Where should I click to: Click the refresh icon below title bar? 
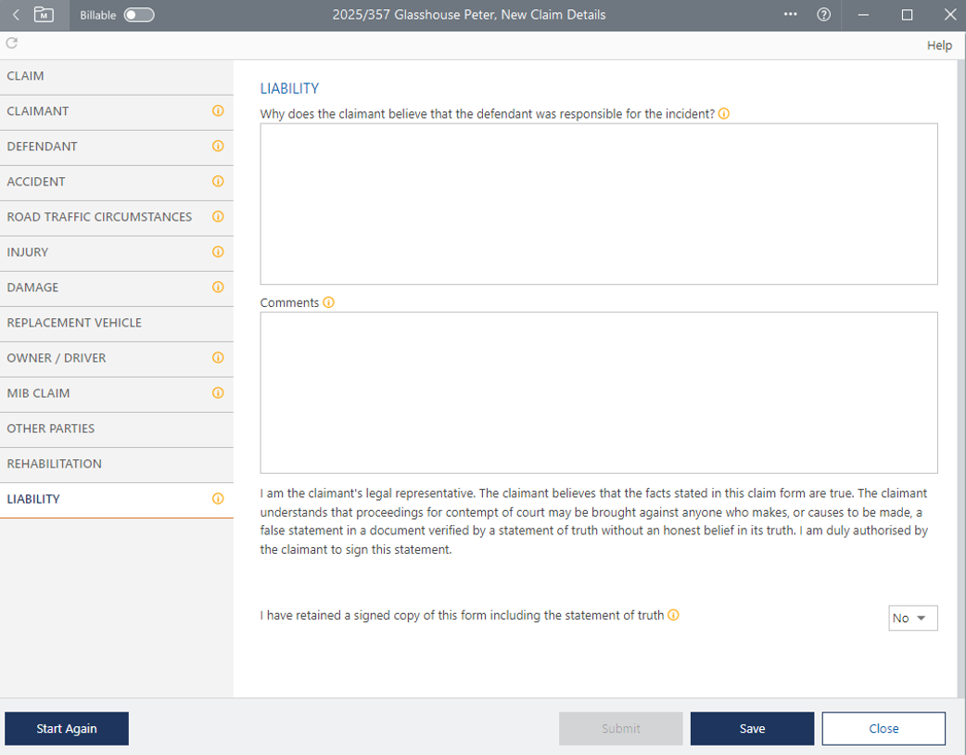click(x=12, y=44)
